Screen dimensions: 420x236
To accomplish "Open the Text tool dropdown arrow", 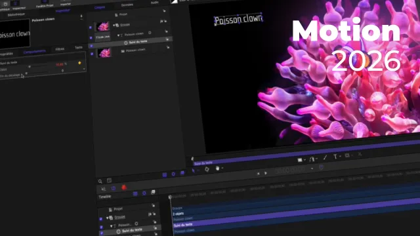I will click(x=340, y=156).
